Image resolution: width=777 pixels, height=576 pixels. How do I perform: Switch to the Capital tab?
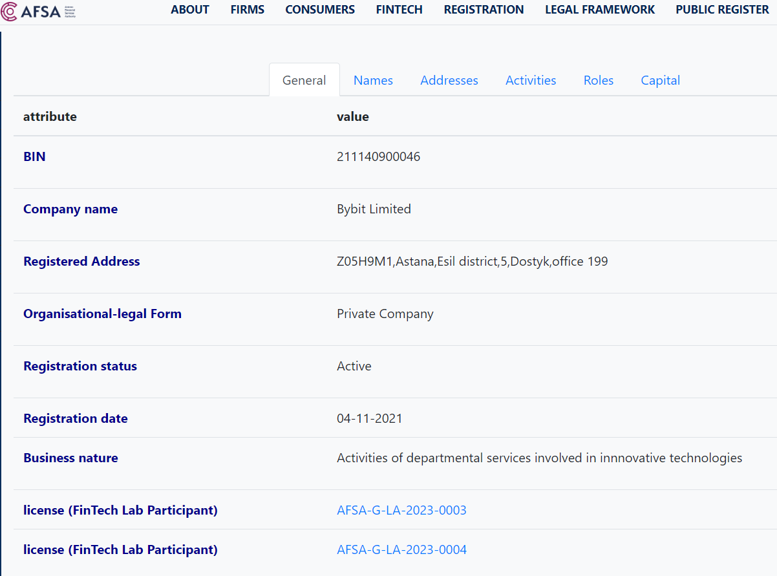point(661,80)
